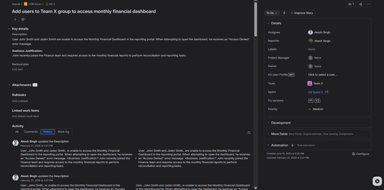Click the target icon next to plus
384x190 pixels.
click(23, 20)
